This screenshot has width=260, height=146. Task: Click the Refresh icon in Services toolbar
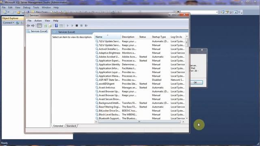tap(45, 26)
